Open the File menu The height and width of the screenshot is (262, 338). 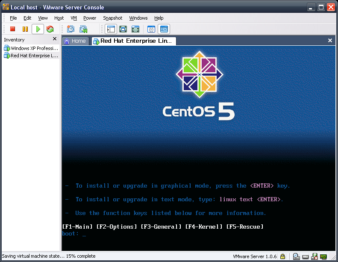(13, 18)
